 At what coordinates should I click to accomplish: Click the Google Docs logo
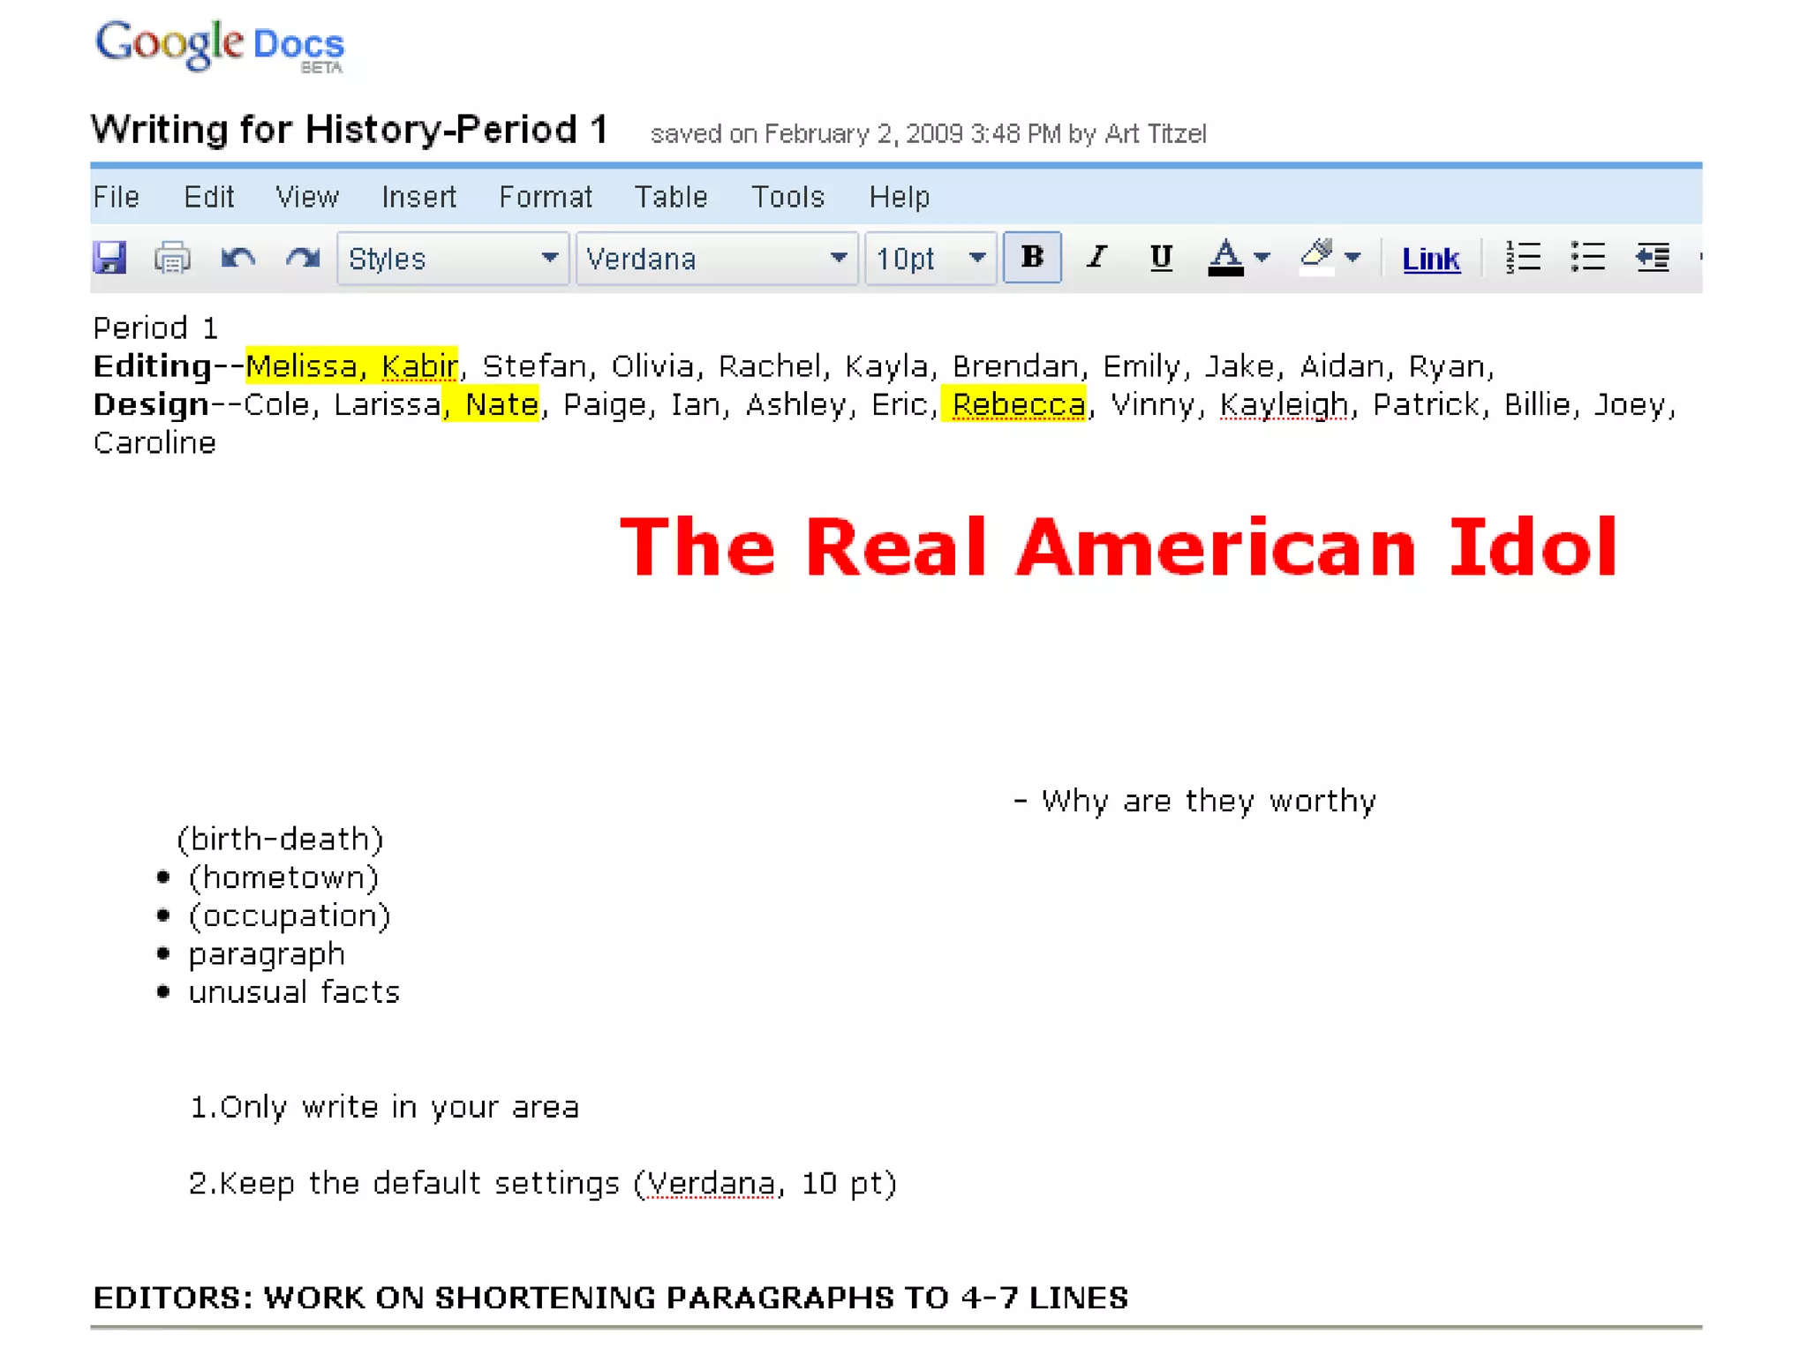pyautogui.click(x=220, y=46)
